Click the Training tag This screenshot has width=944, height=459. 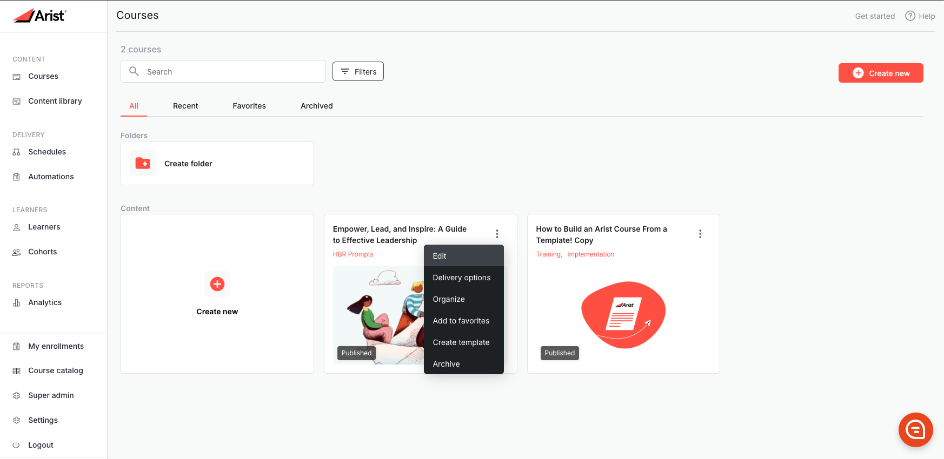[x=548, y=254]
